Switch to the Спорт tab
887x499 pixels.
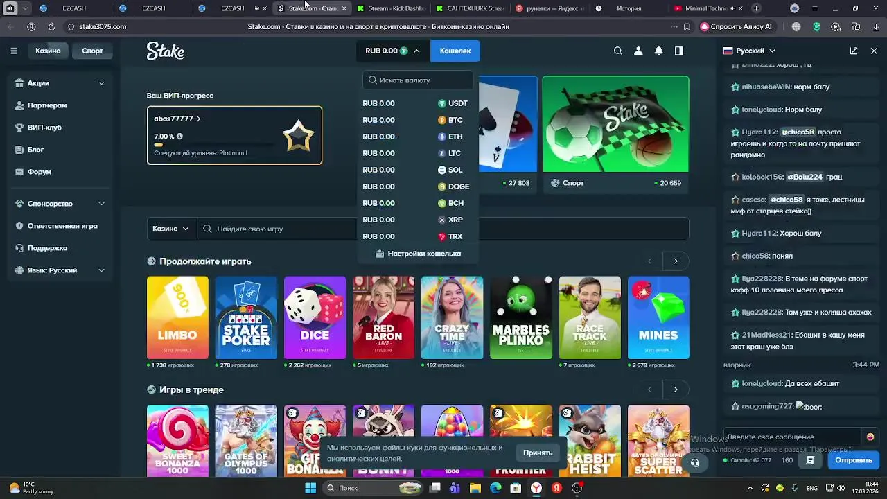92,51
